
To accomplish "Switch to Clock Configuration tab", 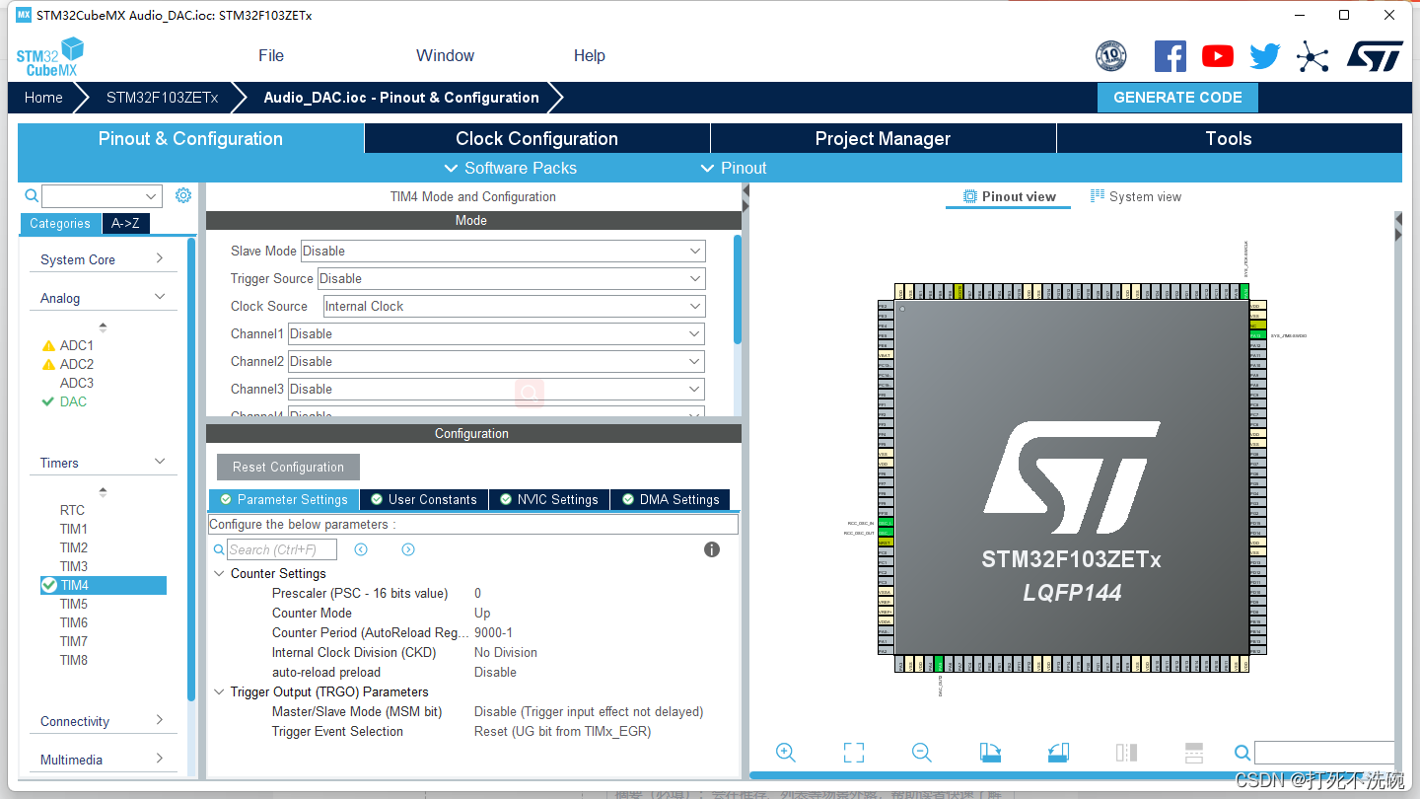I will point(537,139).
